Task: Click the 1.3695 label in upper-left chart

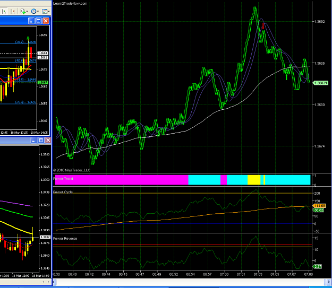Action: [x=43, y=35]
